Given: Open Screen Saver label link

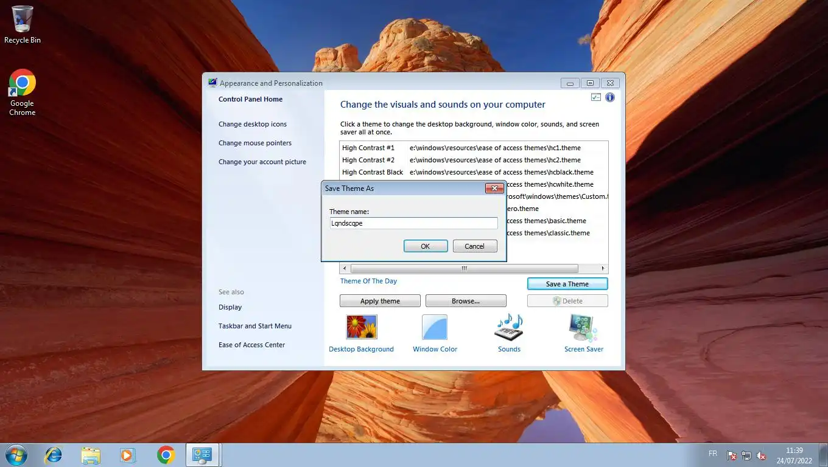Looking at the screenshot, I should tap(583, 349).
